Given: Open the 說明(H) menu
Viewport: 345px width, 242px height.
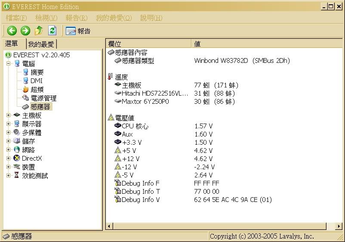Looking at the screenshot, I should tap(151, 18).
